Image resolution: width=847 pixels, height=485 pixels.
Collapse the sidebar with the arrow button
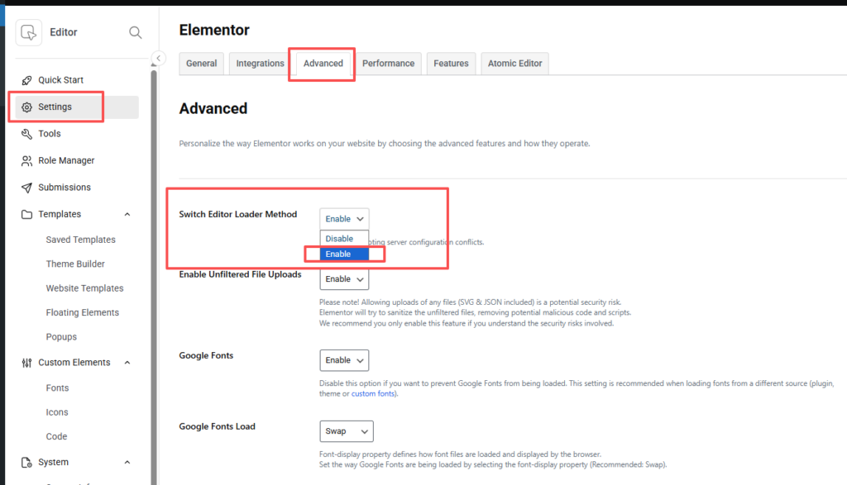tap(158, 58)
